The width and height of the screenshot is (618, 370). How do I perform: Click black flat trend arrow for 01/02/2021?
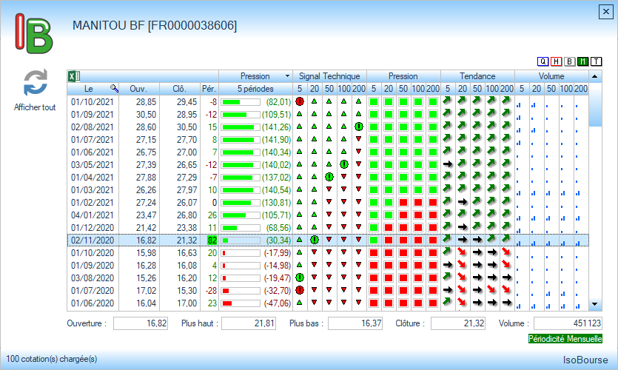463,202
